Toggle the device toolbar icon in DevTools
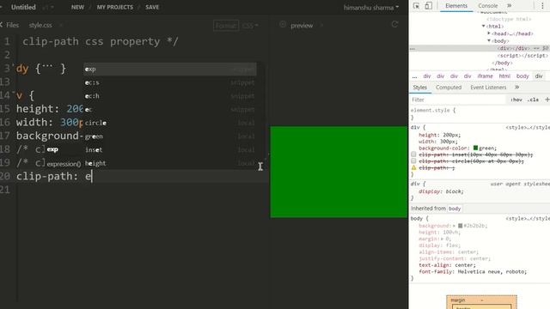The height and width of the screenshot is (309, 550). pyautogui.click(x=428, y=6)
